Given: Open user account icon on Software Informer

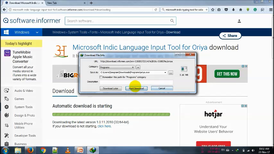Looking at the screenshot, I should pos(239,21).
